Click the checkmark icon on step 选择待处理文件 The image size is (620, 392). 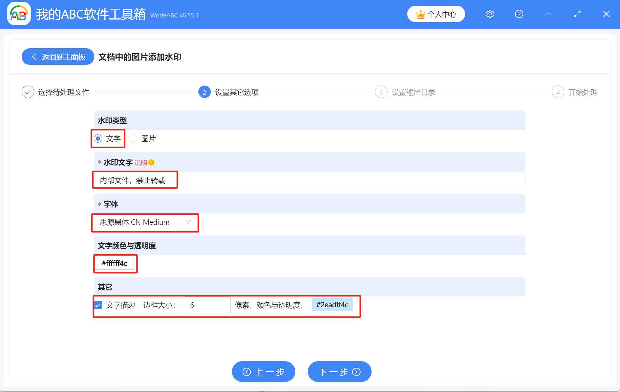[28, 92]
